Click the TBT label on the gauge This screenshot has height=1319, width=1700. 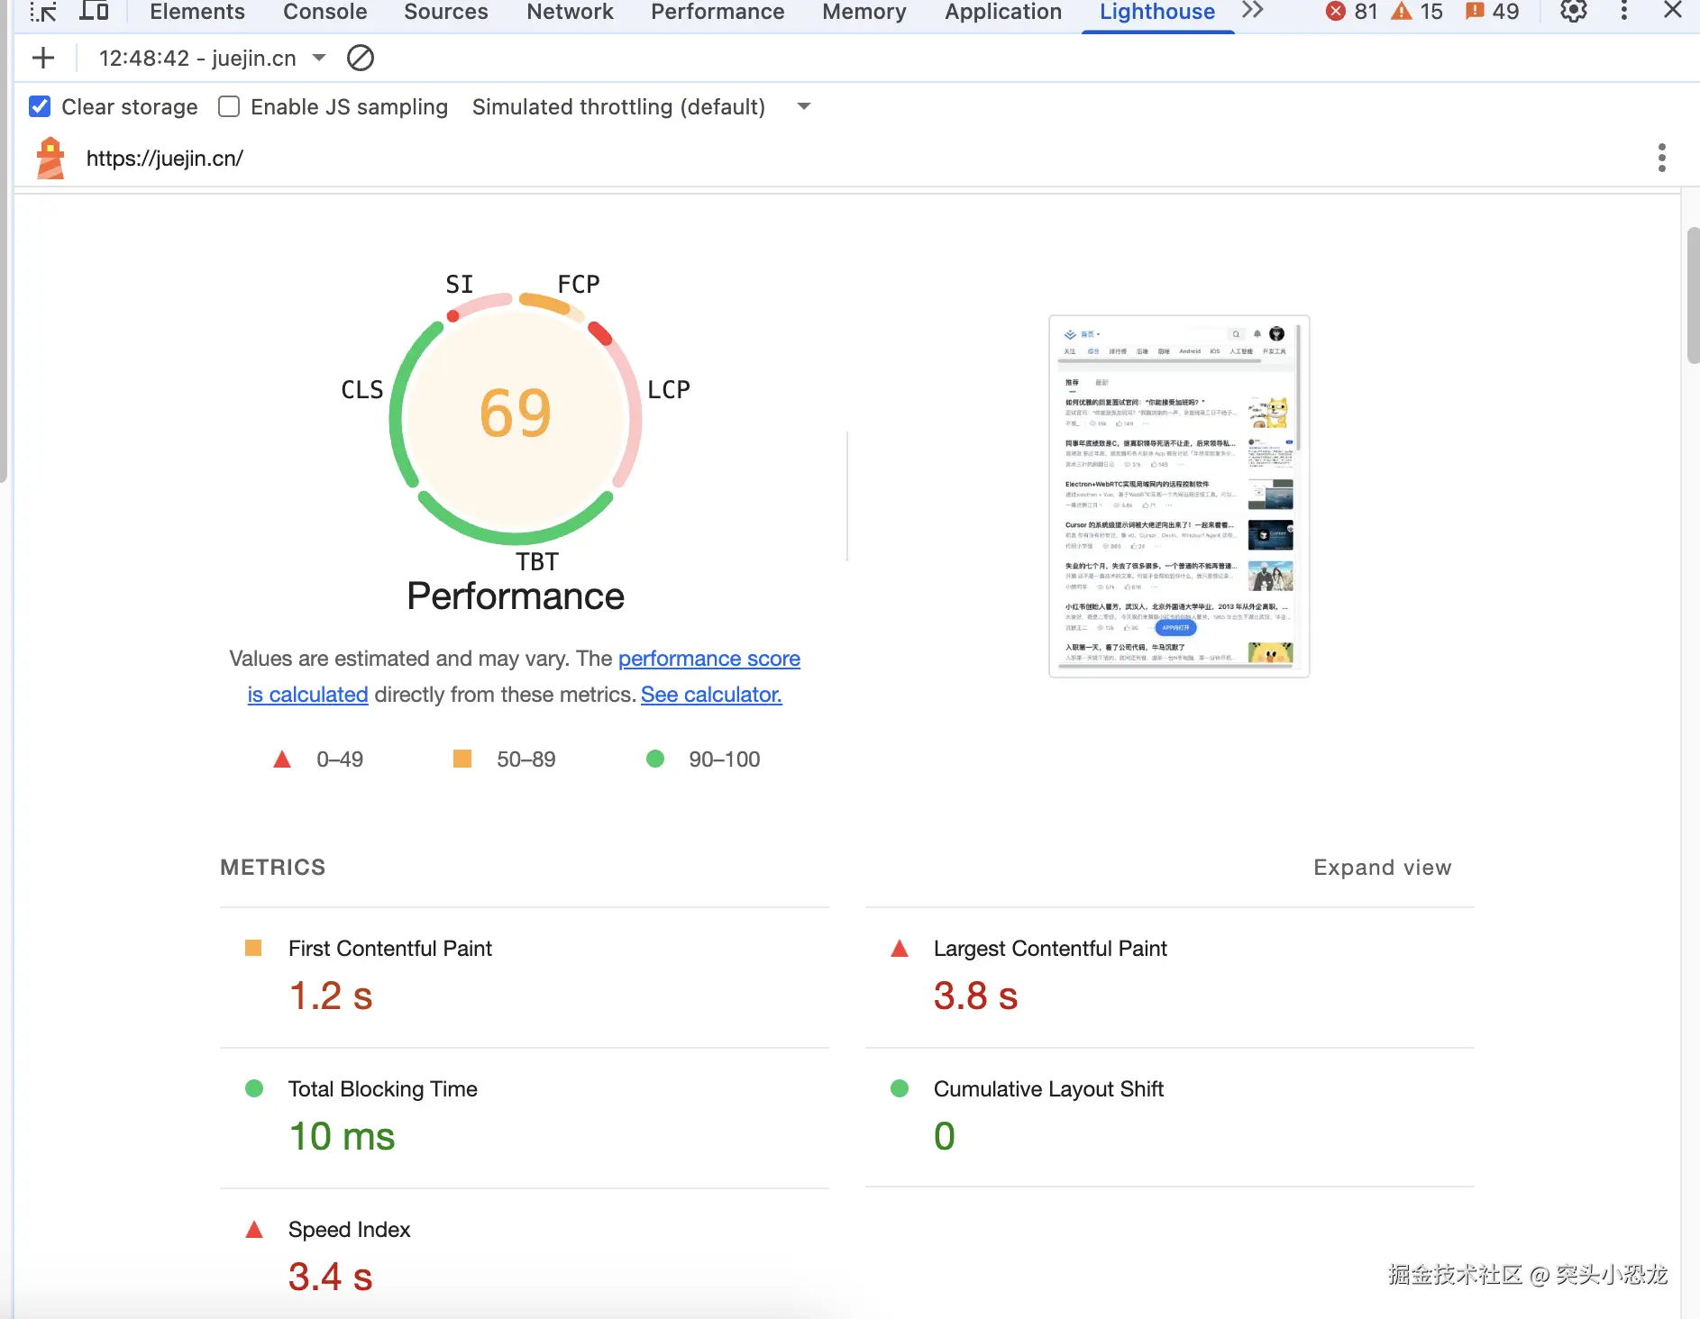(x=537, y=562)
